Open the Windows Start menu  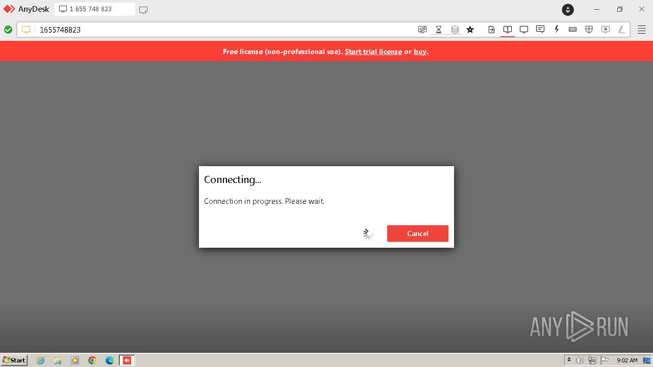14,360
